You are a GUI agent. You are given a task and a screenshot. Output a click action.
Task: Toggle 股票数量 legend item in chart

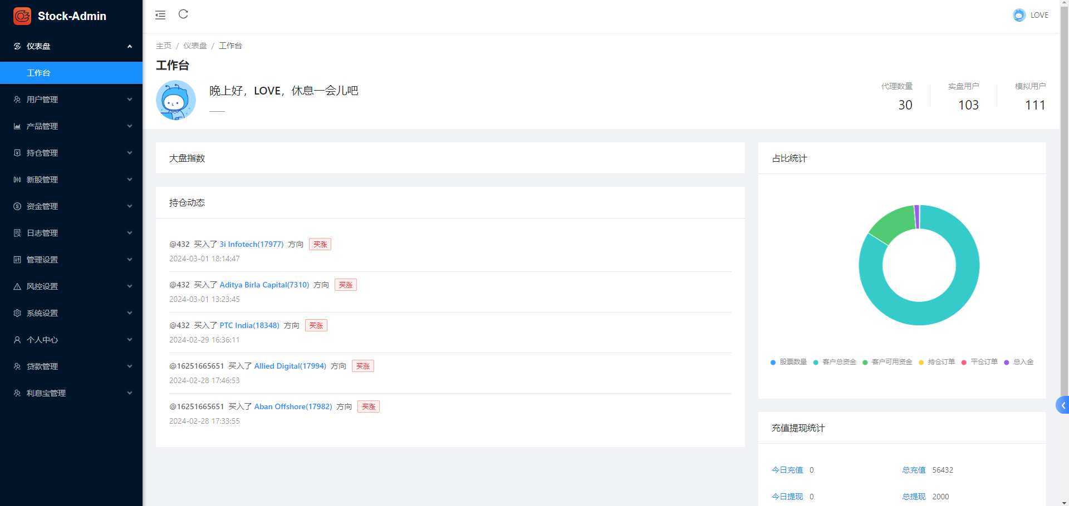[x=789, y=362]
